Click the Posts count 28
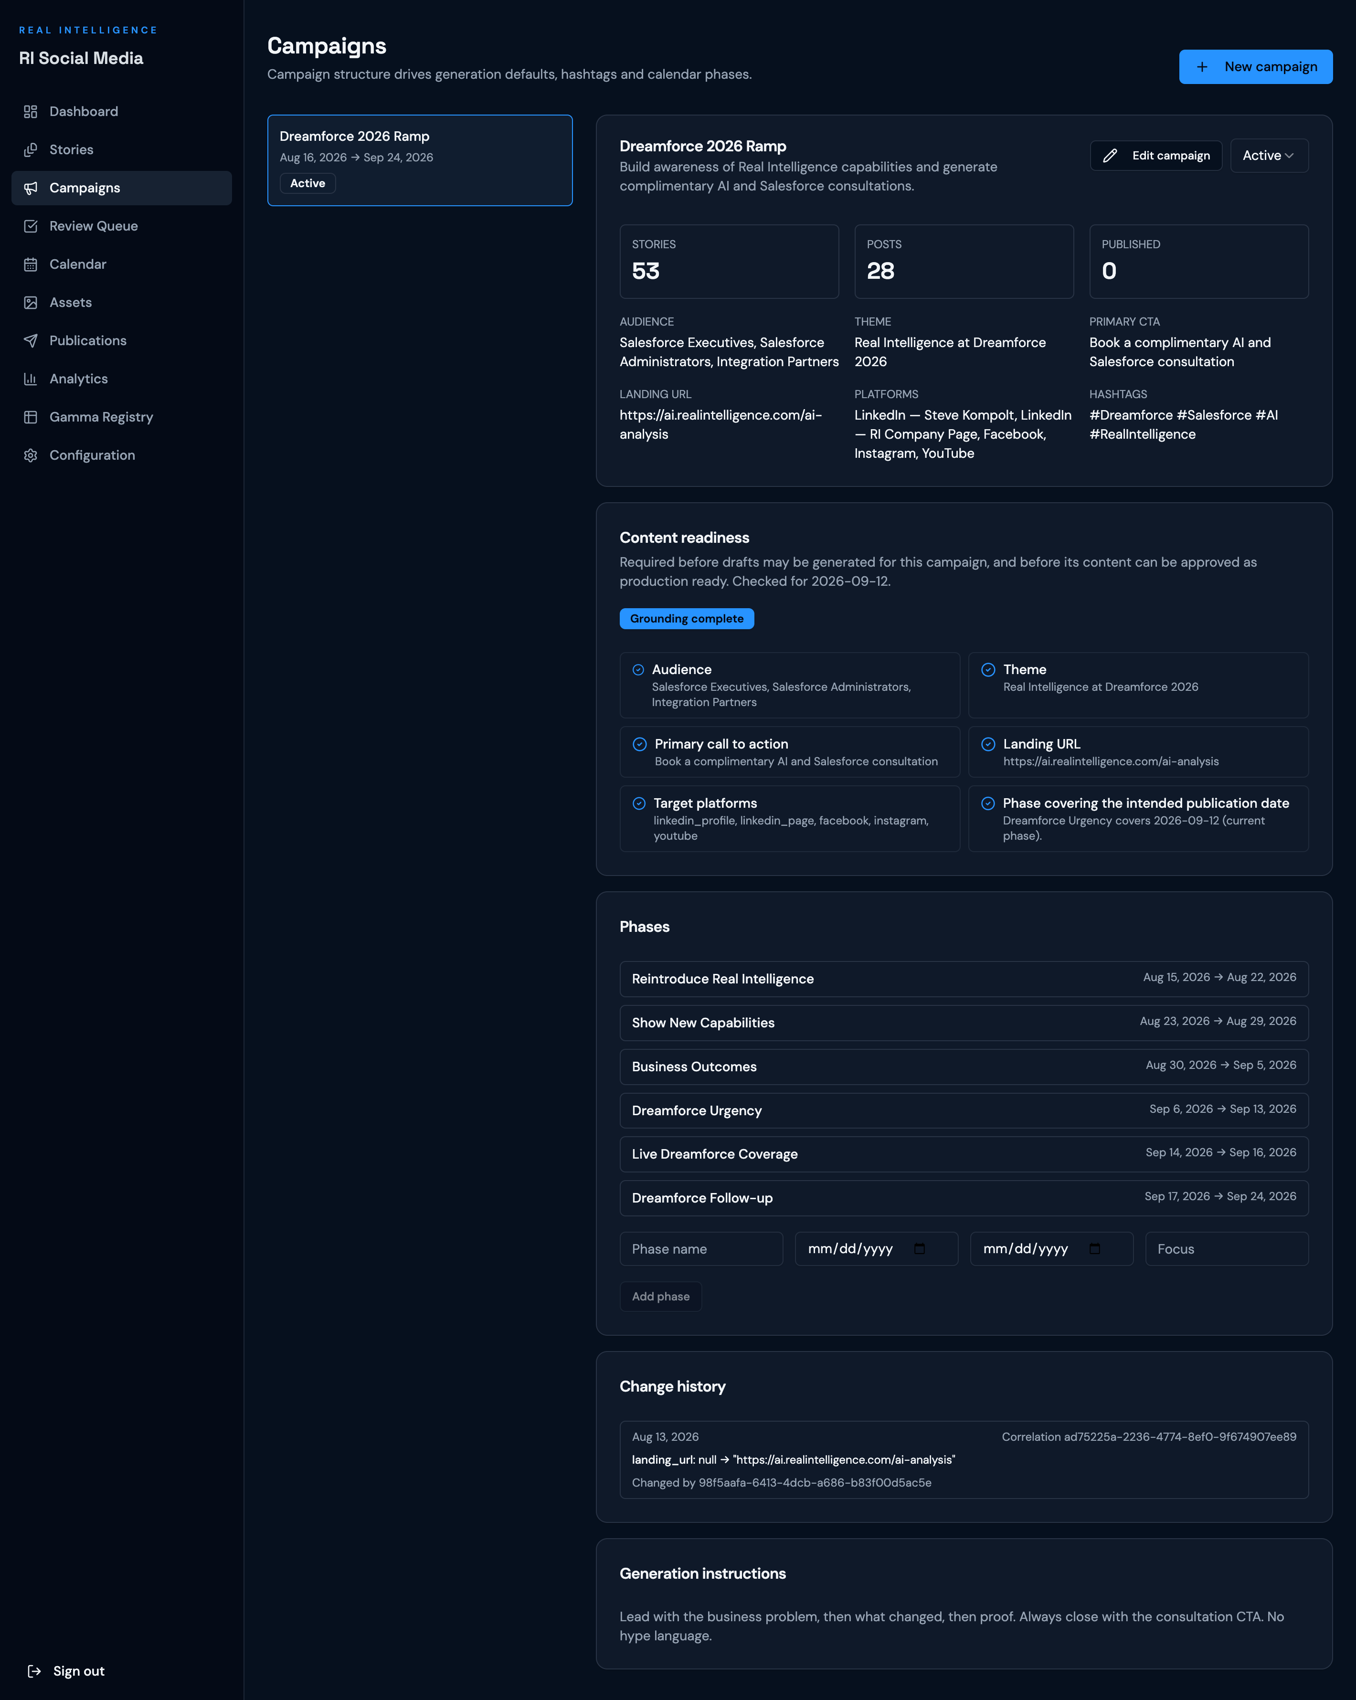 pyautogui.click(x=880, y=271)
